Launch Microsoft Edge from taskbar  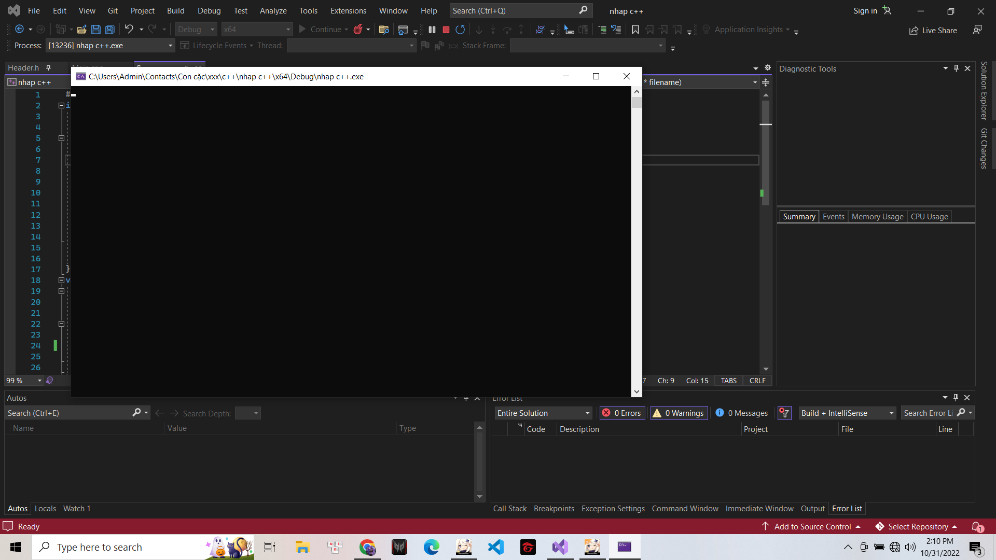coord(432,547)
